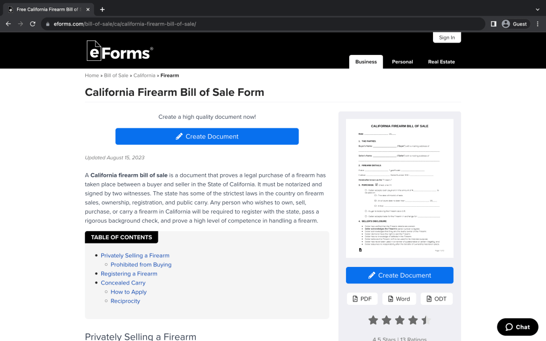This screenshot has width=546, height=341.
Task: Go back using the browser back arrow
Action: [8, 24]
